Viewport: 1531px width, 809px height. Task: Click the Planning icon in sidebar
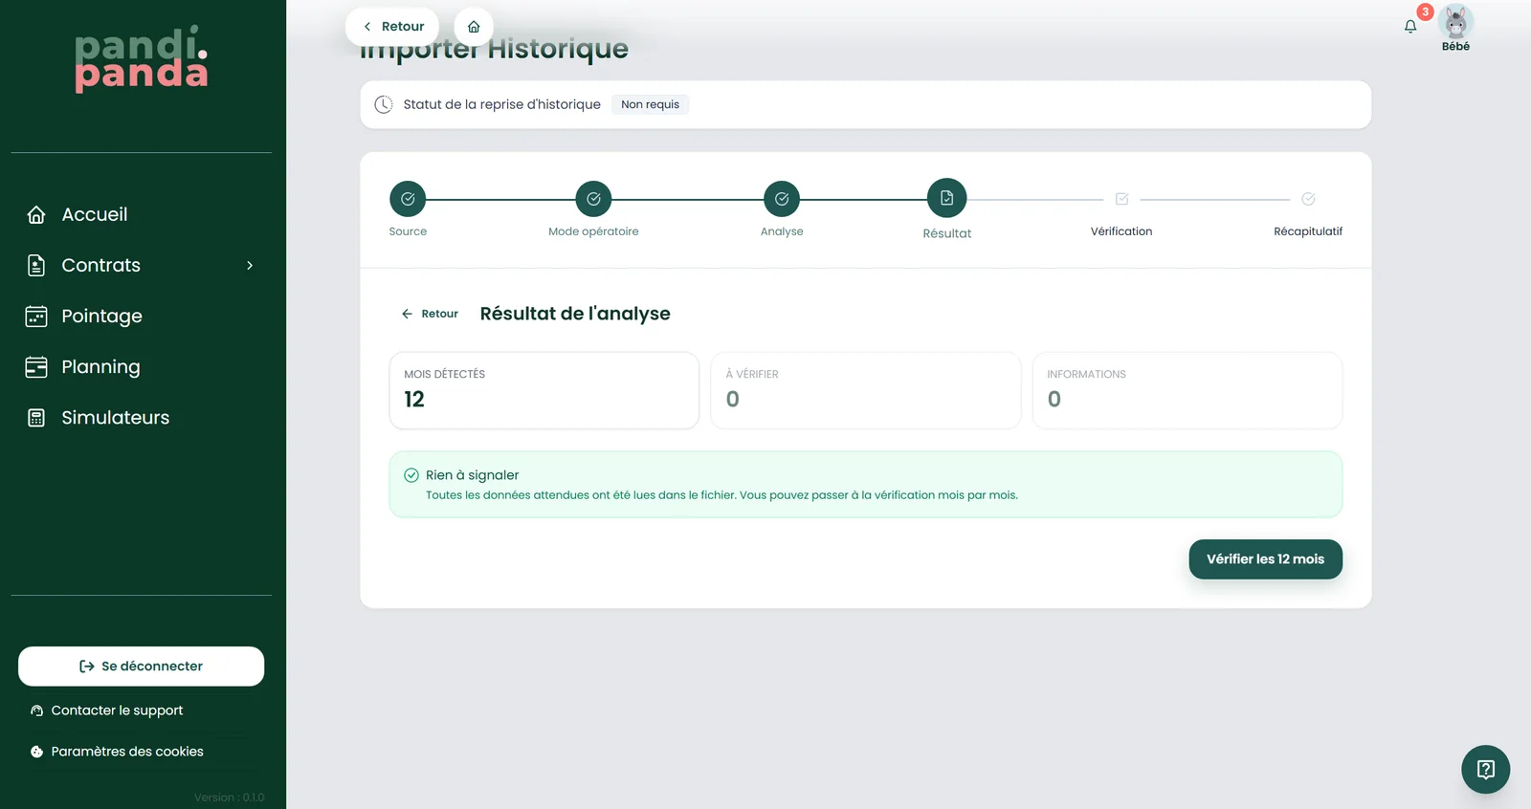coord(36,367)
